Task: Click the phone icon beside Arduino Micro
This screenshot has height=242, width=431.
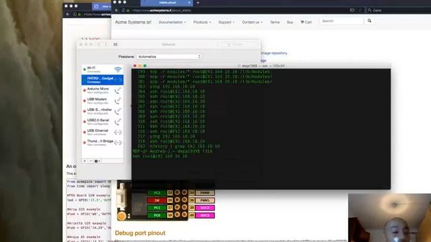Action: pos(118,90)
